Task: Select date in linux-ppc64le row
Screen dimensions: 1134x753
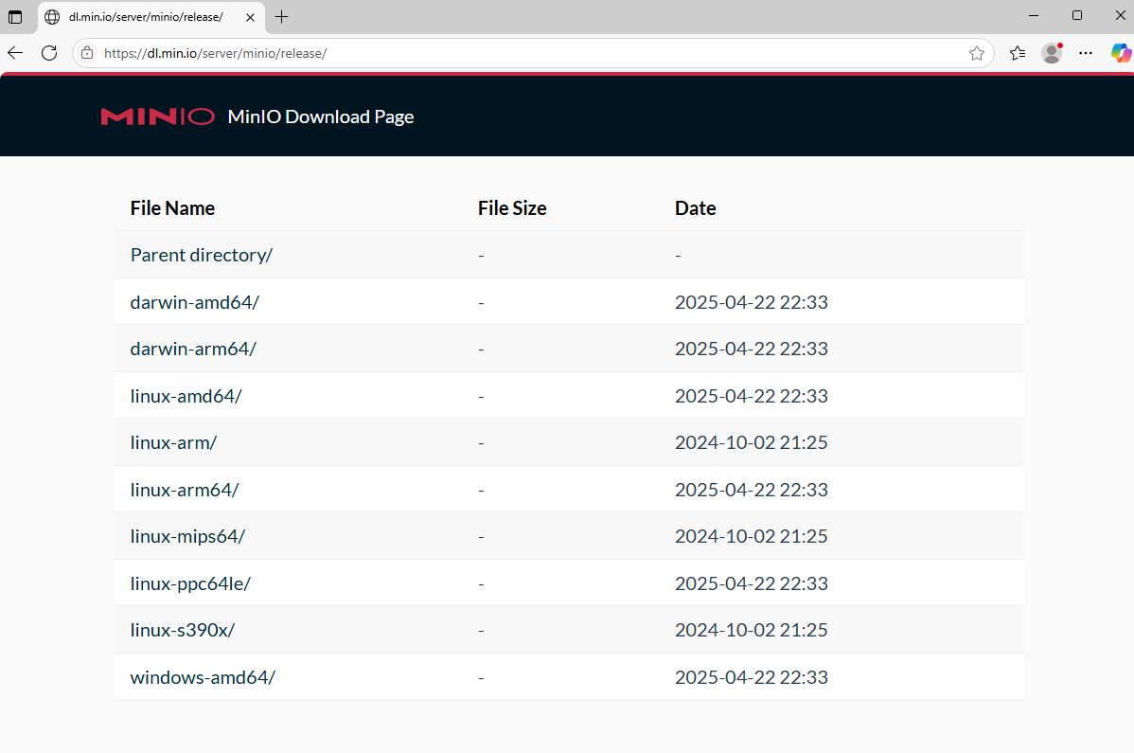Action: 752,583
